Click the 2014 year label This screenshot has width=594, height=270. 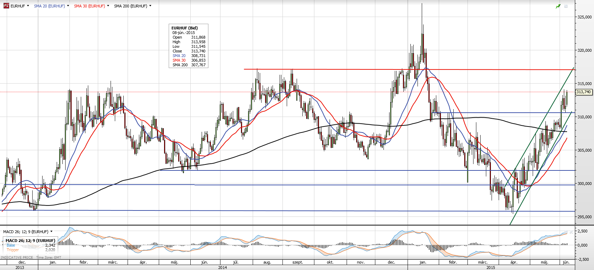click(223, 268)
